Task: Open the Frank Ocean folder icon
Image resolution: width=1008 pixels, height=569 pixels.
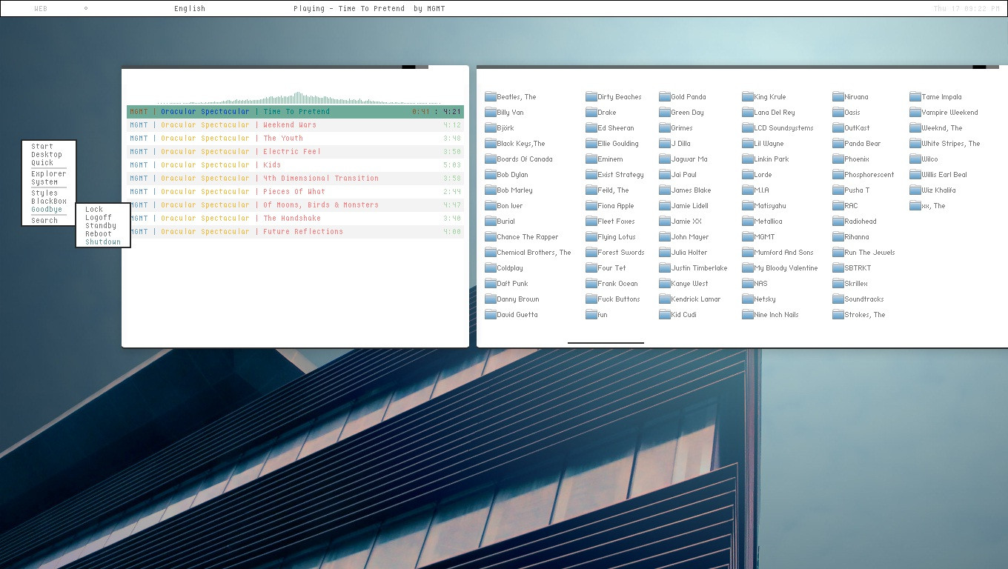Action: point(591,284)
